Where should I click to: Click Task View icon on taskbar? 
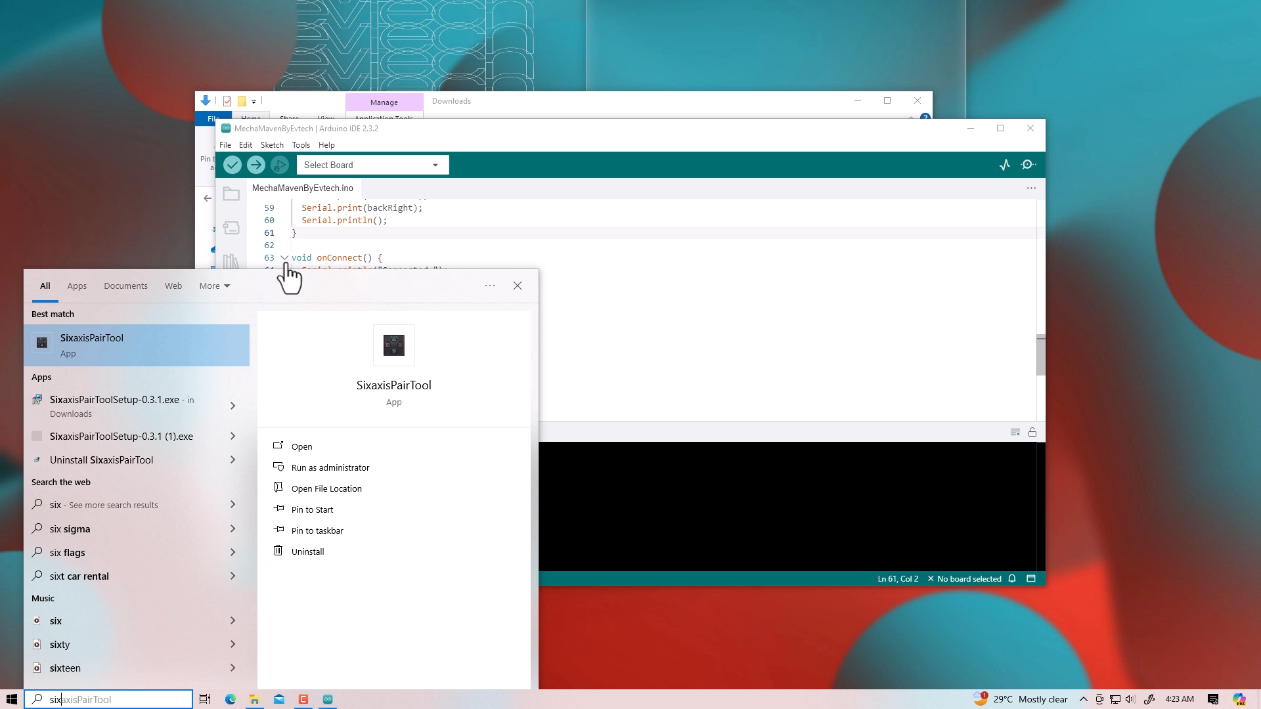(x=205, y=699)
